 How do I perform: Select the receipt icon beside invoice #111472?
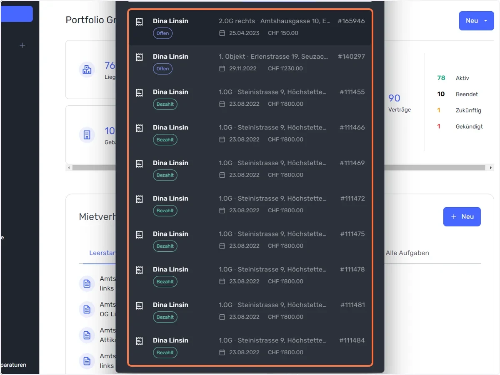click(140, 199)
